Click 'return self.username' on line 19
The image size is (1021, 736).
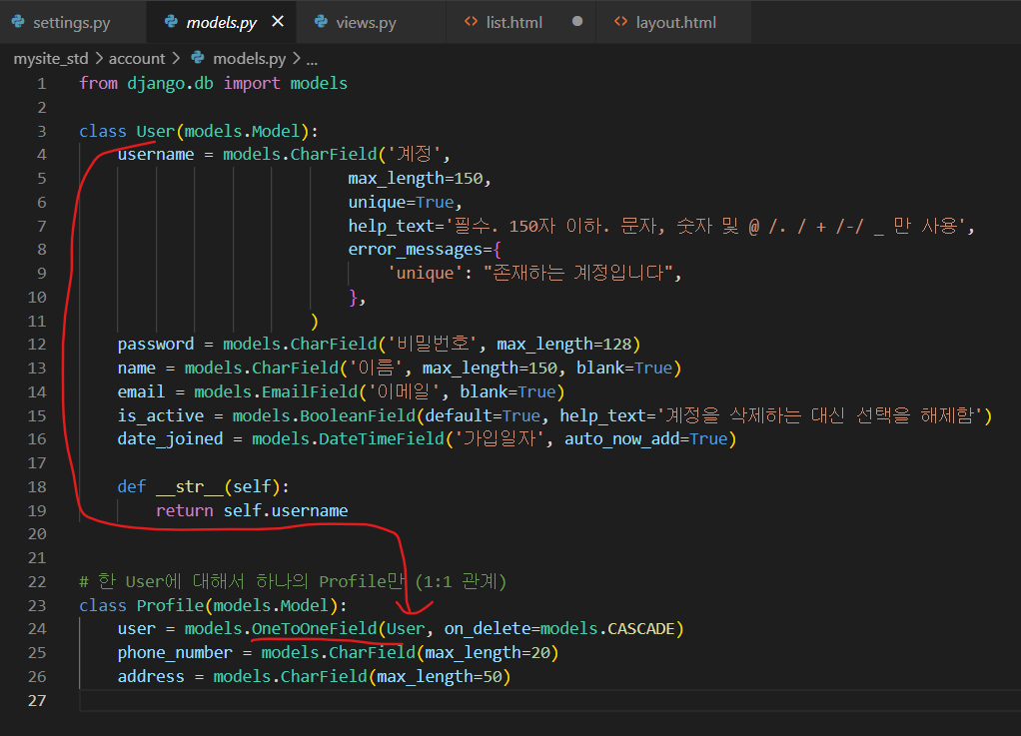[x=252, y=510]
